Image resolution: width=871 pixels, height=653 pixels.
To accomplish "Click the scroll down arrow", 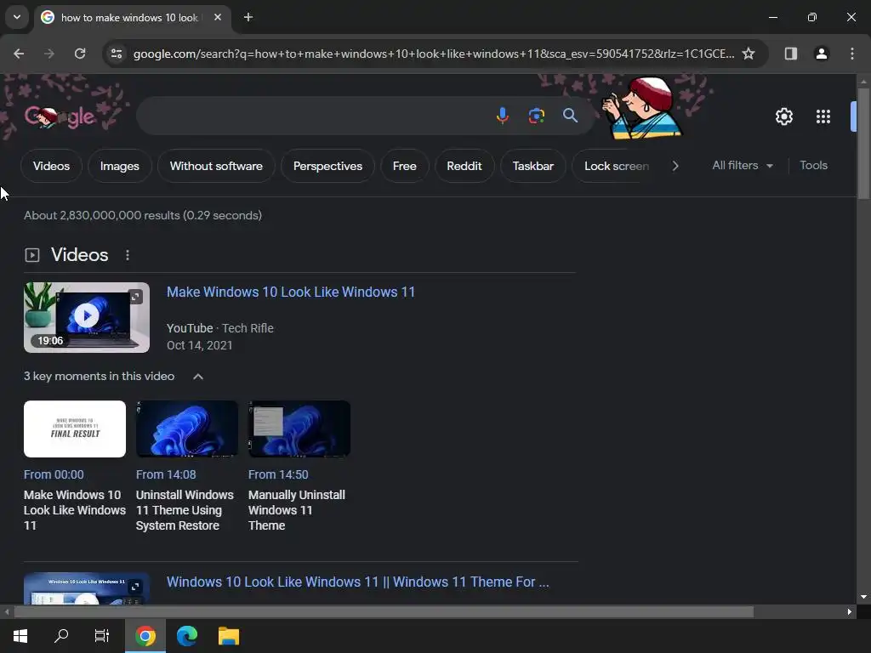I will [x=863, y=597].
